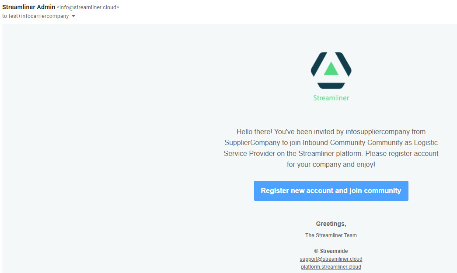Open the platform.streamliner.cloud link
This screenshot has height=273, width=457.
pos(331,267)
